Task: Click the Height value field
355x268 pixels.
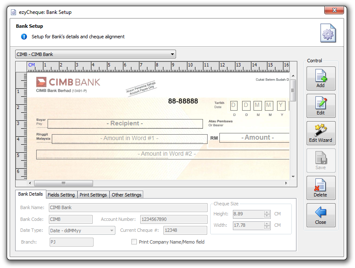Action: [x=248, y=214]
